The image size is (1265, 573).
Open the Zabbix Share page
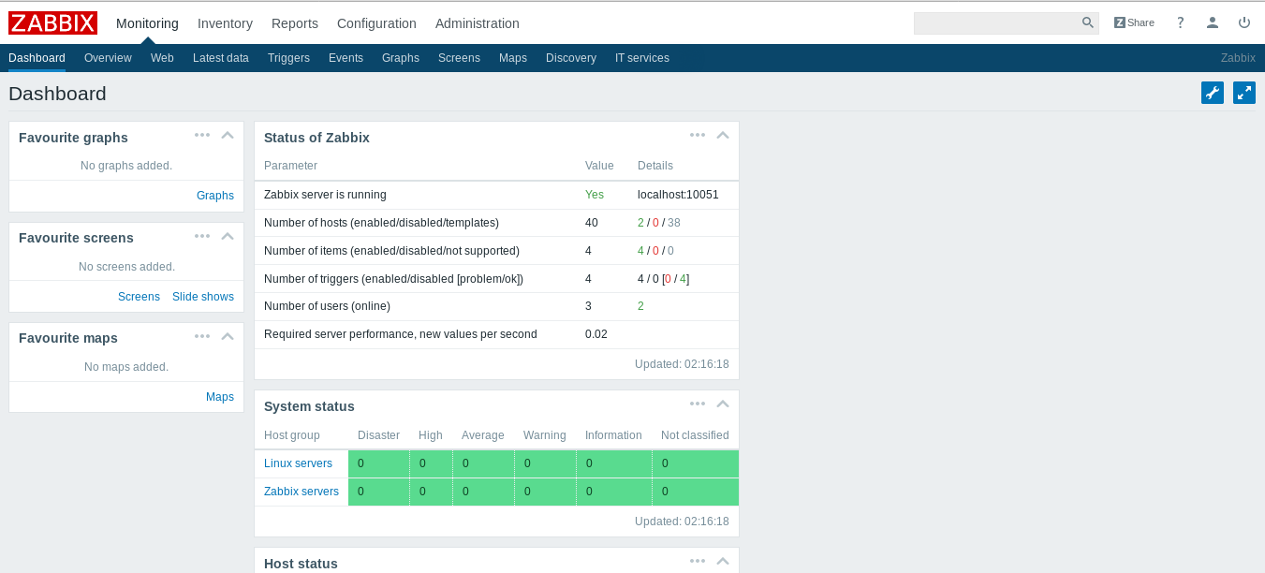click(1134, 22)
